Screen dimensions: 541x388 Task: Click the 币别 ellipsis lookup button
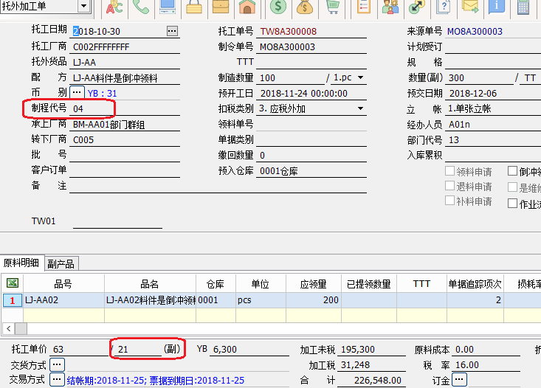coord(77,93)
